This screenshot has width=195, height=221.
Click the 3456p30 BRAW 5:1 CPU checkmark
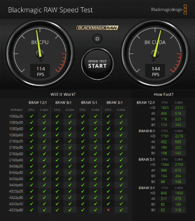pyautogui.click(x=83, y=173)
